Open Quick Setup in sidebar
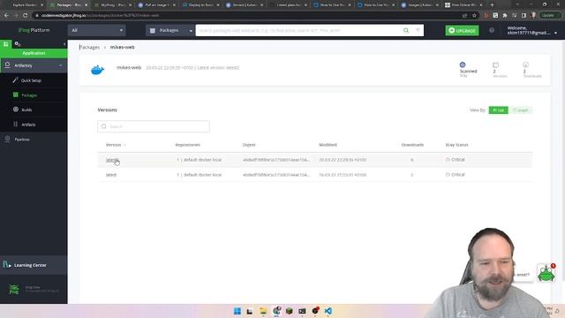Image resolution: width=565 pixels, height=318 pixels. [x=31, y=80]
